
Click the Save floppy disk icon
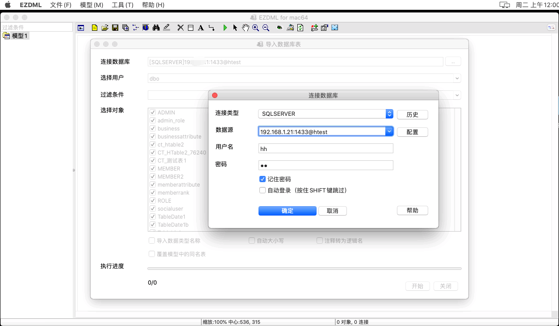point(115,28)
